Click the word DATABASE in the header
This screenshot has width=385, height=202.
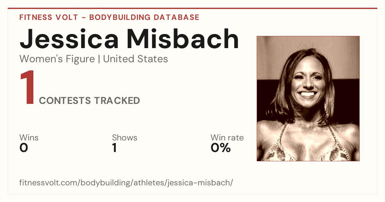(x=176, y=17)
